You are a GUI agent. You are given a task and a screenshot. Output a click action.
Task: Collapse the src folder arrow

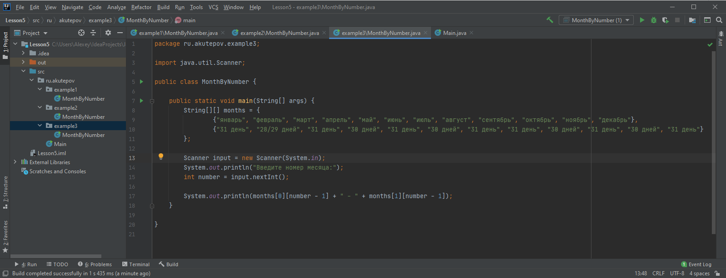pyautogui.click(x=24, y=71)
